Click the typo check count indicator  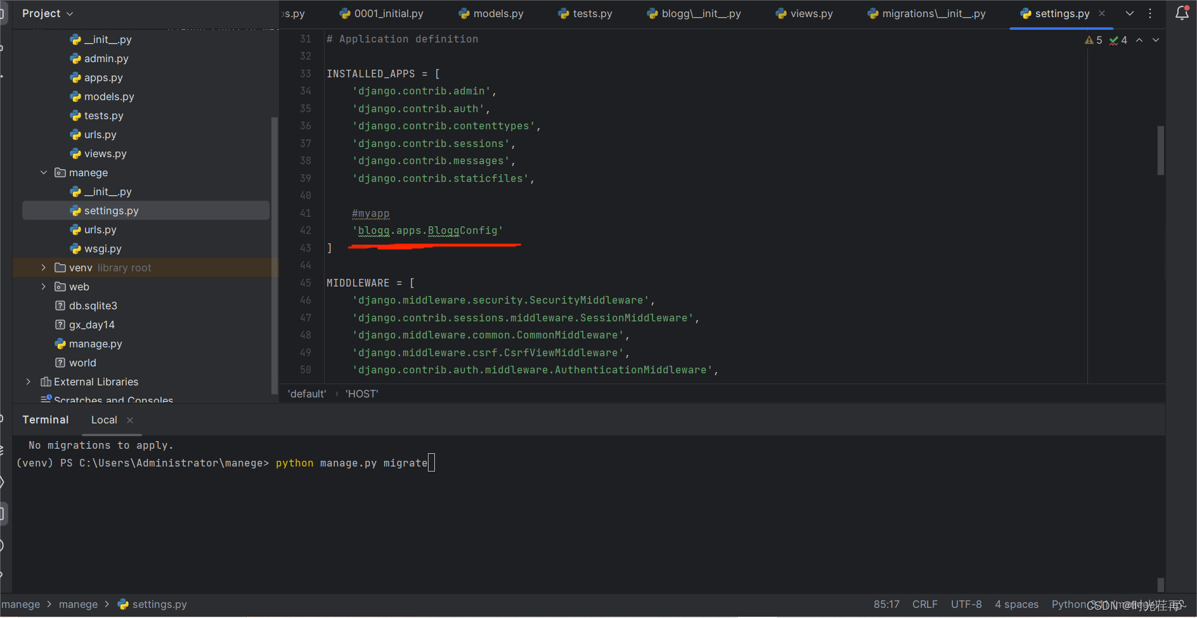point(1118,40)
